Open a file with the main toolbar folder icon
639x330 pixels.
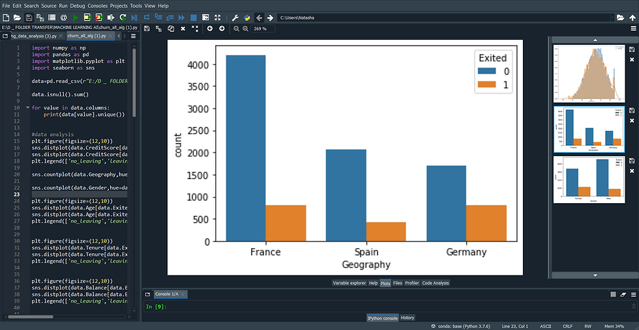[x=17, y=18]
